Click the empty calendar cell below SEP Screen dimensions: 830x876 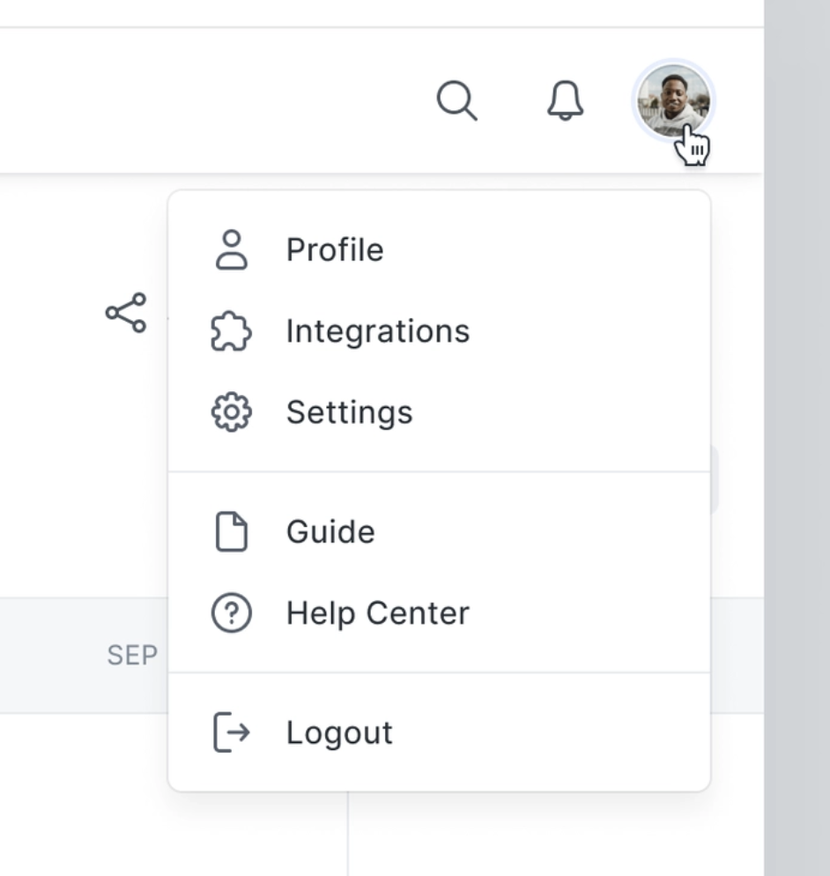pos(84,793)
